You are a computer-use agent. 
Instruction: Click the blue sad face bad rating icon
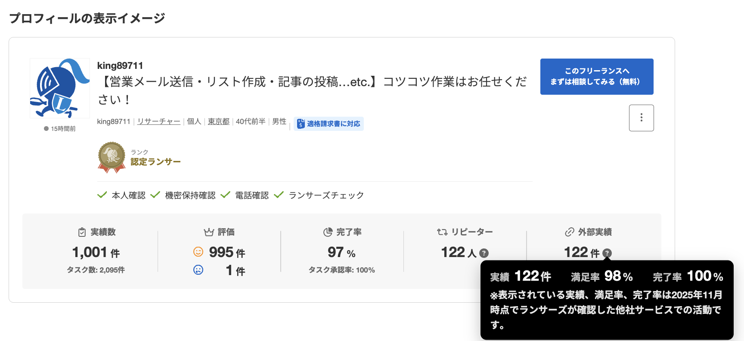tap(198, 270)
